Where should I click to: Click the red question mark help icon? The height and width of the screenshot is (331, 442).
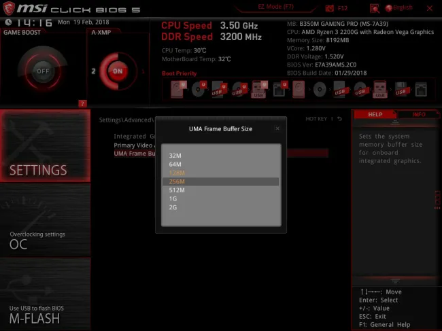click(83, 103)
